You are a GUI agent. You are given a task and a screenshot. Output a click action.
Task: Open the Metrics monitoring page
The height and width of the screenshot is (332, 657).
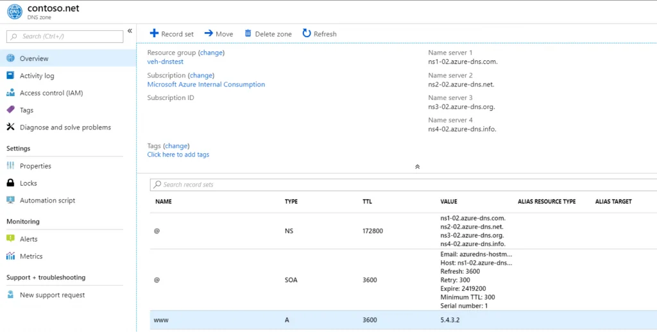tap(68, 256)
